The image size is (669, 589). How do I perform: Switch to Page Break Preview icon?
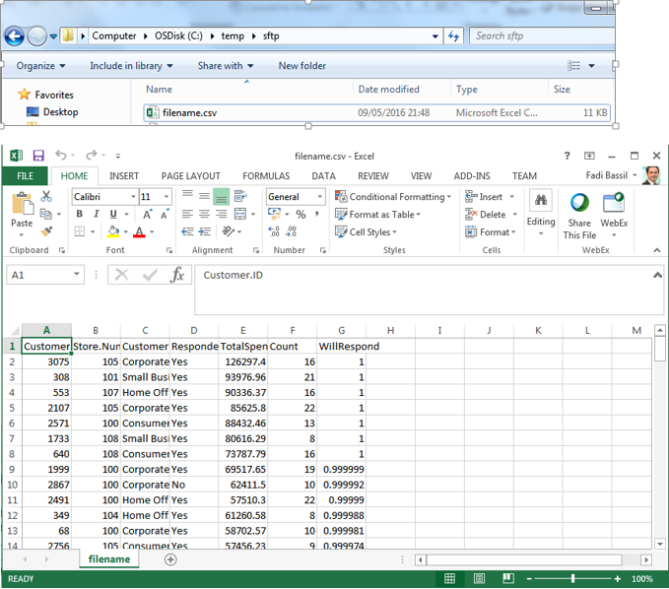[x=508, y=578]
